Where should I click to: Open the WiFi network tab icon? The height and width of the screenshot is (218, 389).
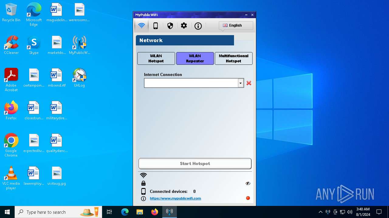pyautogui.click(x=141, y=26)
